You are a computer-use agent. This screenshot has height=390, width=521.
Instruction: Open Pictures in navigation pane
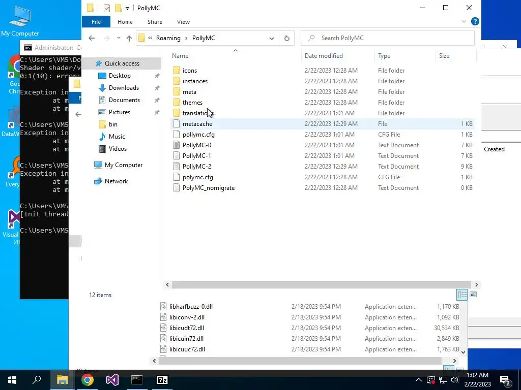pyautogui.click(x=119, y=112)
